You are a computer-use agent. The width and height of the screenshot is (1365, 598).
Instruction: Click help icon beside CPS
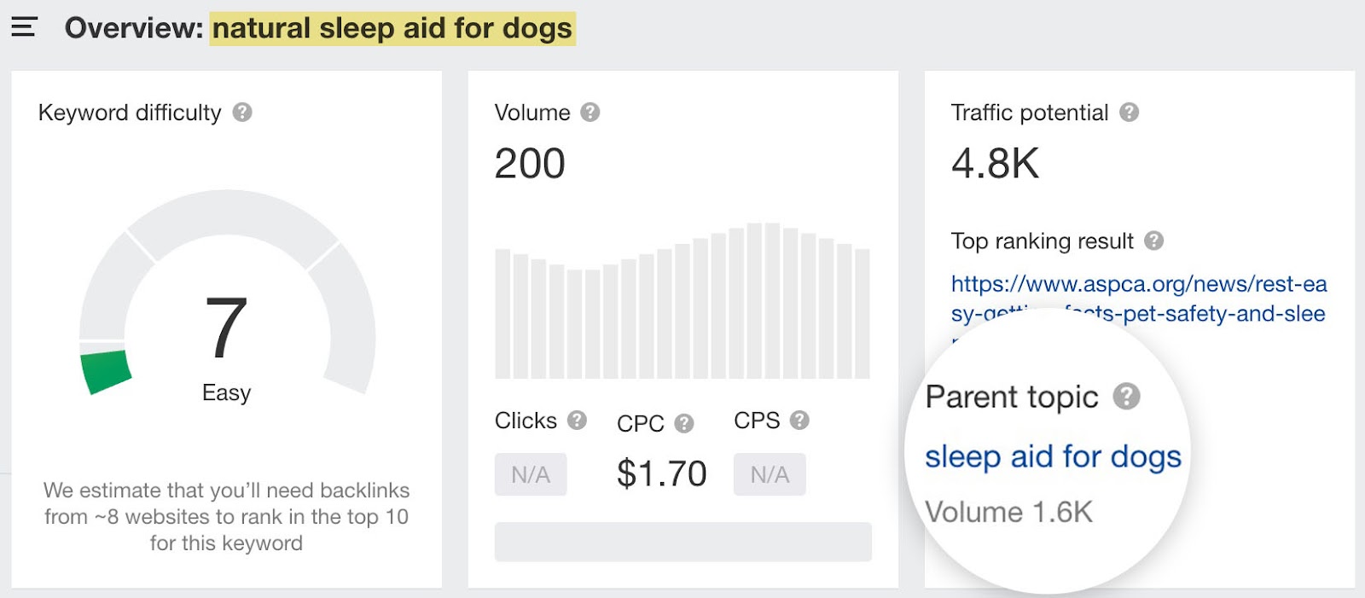pos(799,421)
